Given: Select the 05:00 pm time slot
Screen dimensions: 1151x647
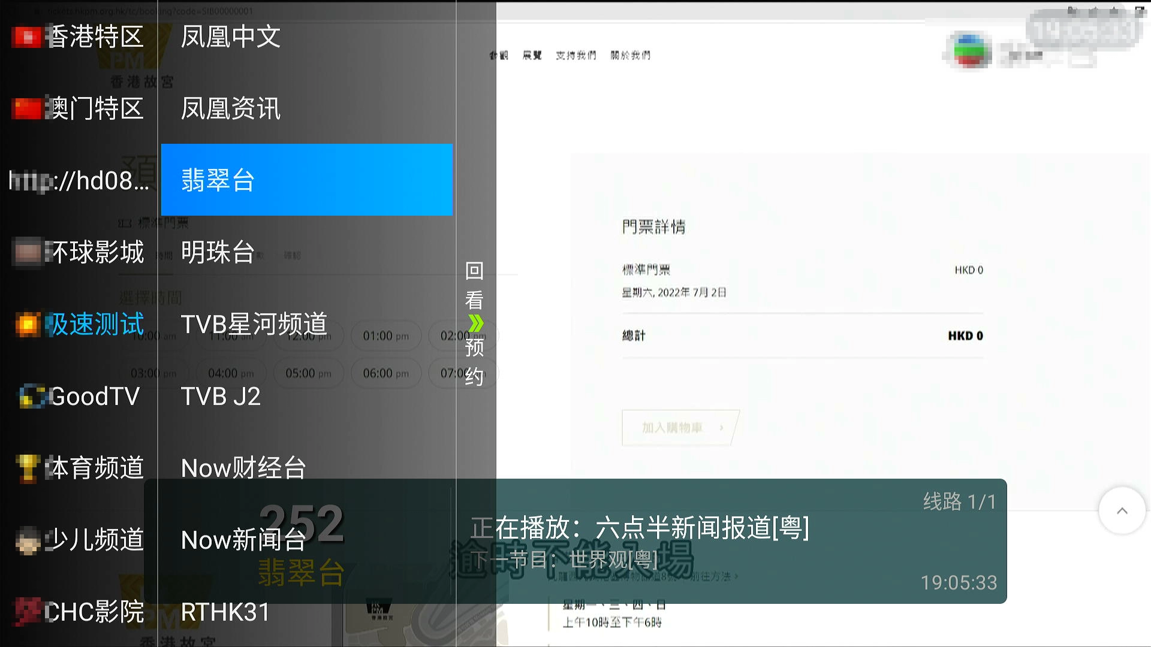Looking at the screenshot, I should [x=308, y=373].
